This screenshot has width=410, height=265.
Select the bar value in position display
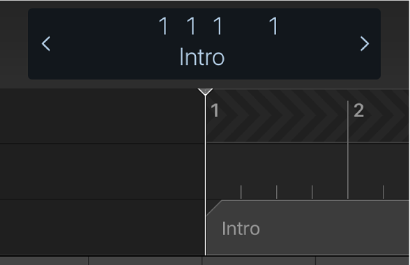coord(163,26)
